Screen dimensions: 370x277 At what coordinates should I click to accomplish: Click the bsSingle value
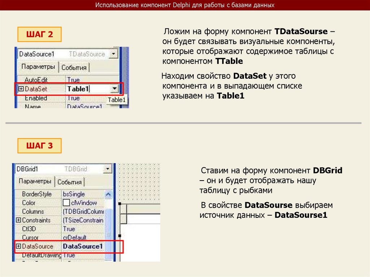click(x=74, y=194)
